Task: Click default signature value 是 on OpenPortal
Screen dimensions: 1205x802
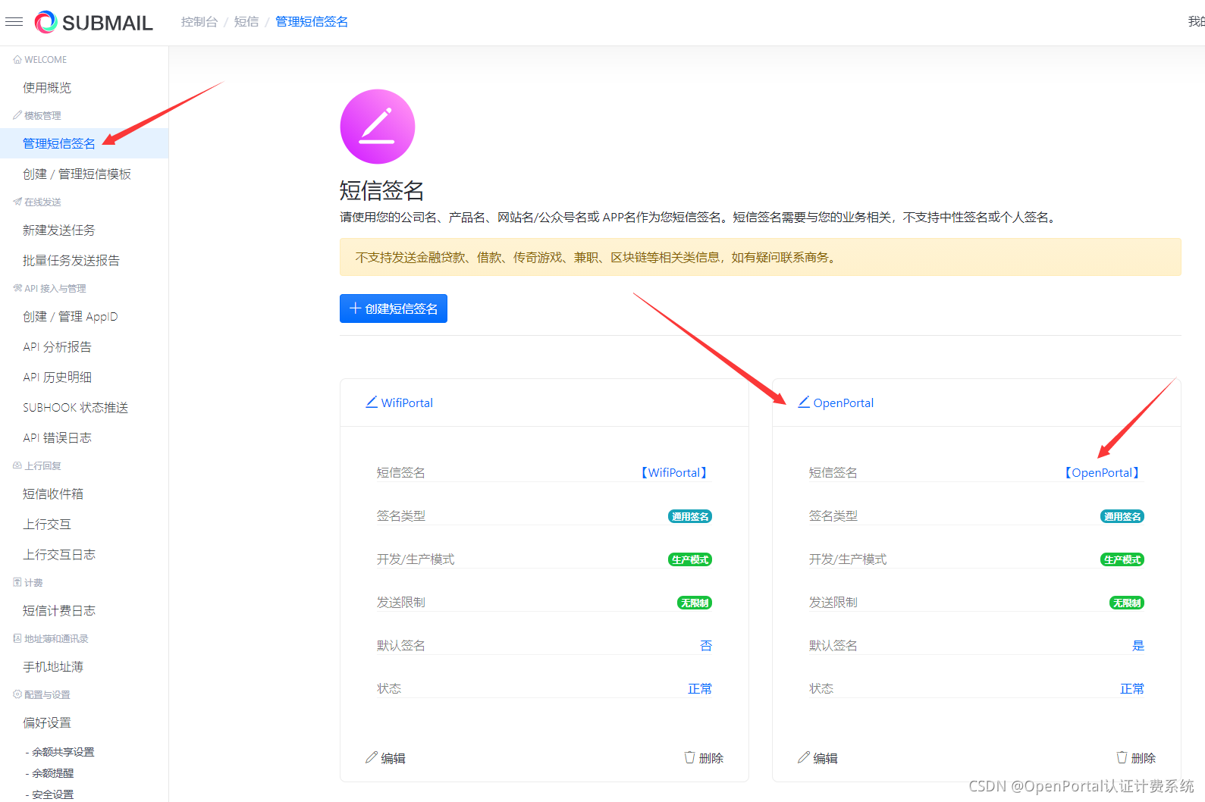Action: coord(1138,646)
